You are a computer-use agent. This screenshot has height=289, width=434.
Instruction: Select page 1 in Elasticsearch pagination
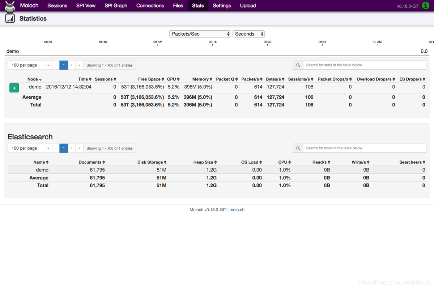(x=64, y=148)
